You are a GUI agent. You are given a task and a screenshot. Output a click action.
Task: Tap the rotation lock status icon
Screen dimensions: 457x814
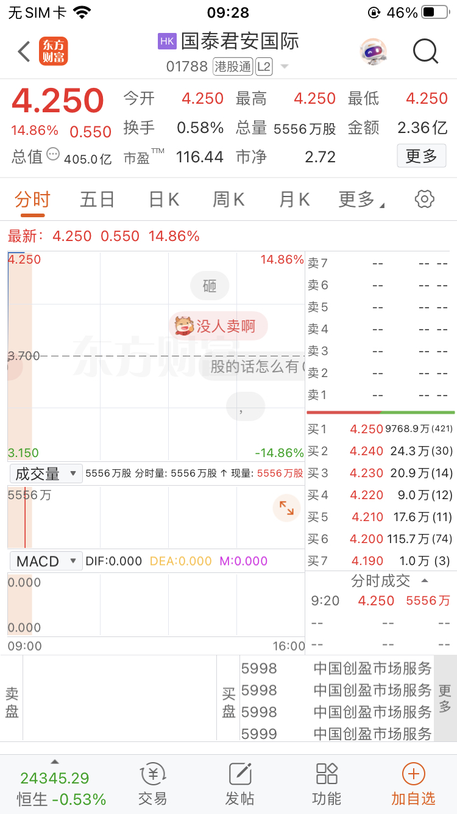tap(374, 13)
